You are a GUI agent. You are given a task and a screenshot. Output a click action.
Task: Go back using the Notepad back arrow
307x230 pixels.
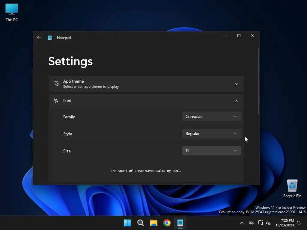pyautogui.click(x=39, y=38)
